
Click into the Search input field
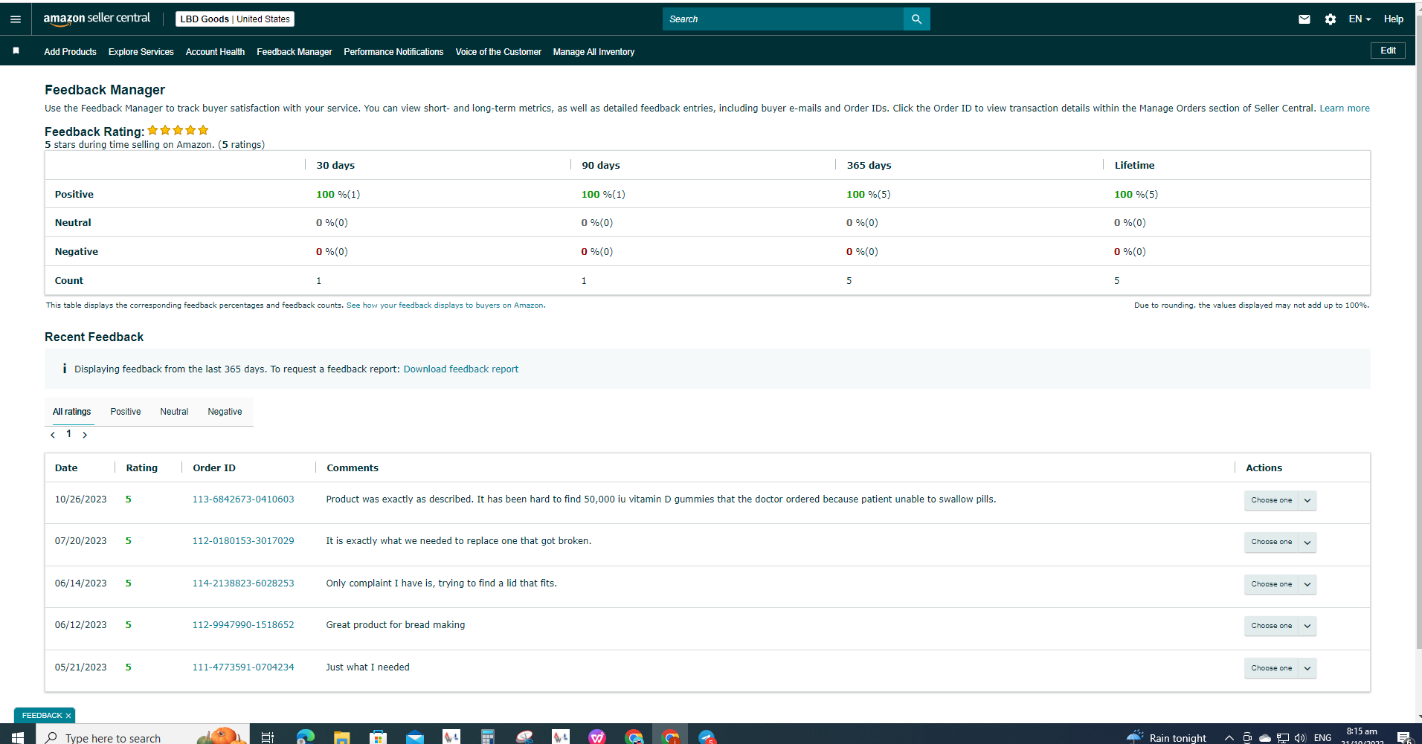782,19
